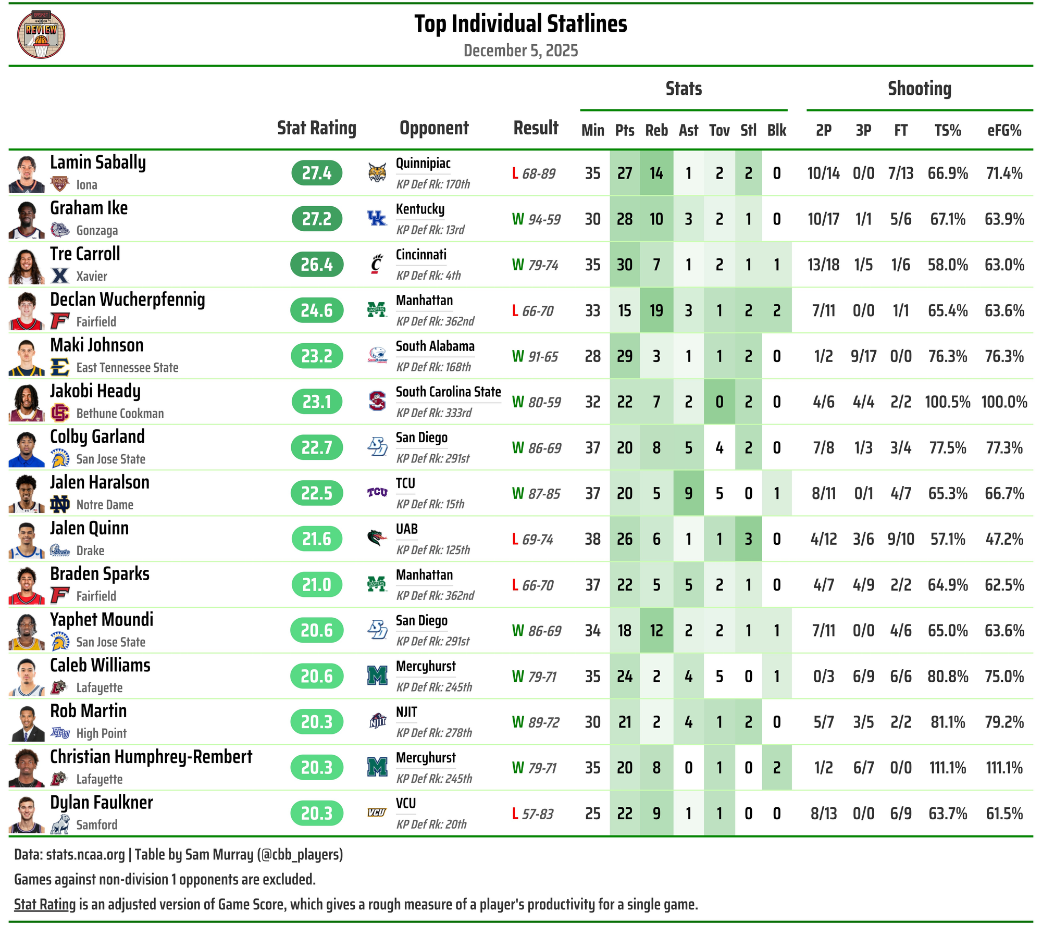Click the Notre Dame team logo
1042x925 pixels.
point(60,504)
